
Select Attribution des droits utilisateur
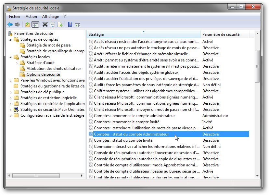54,69
